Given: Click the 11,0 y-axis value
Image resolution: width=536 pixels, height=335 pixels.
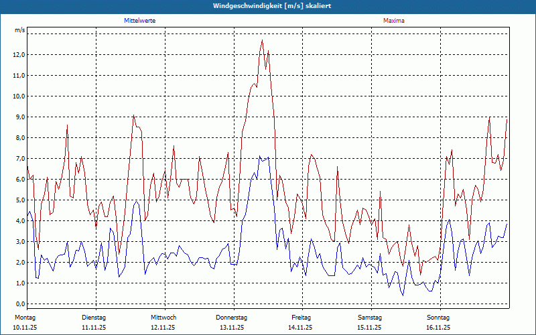Looking at the screenshot, I should point(19,76).
